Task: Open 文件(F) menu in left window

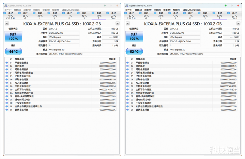Action: 8,10
